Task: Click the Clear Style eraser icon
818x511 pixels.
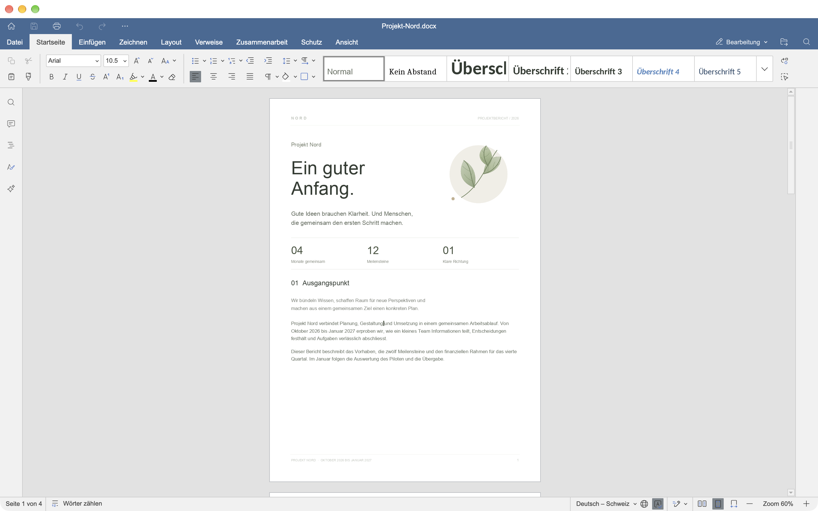Action: (x=172, y=77)
